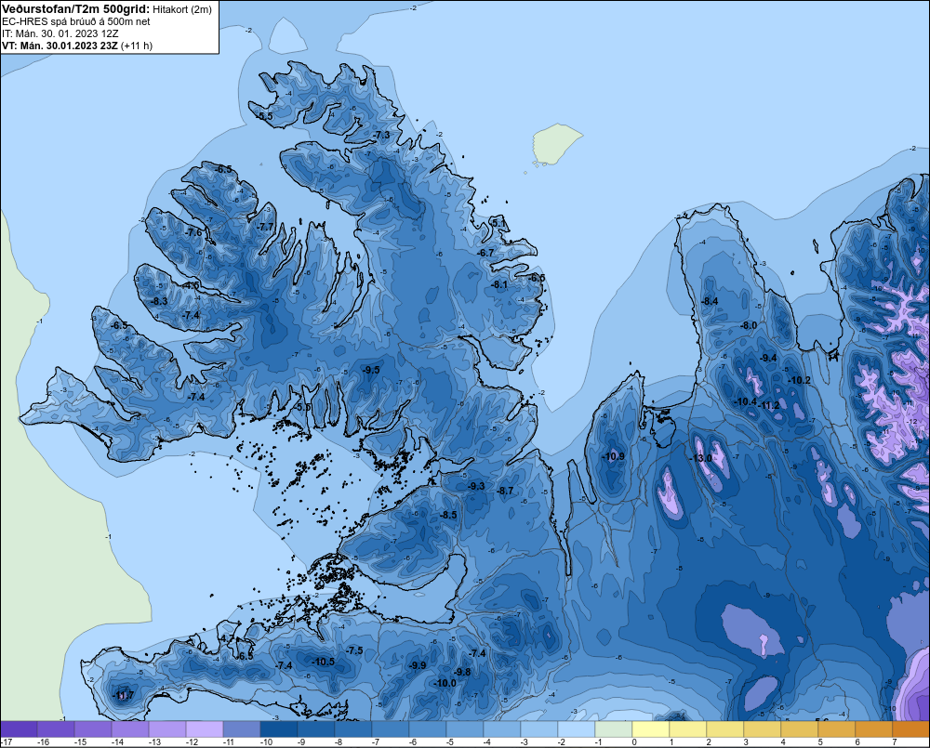Screen dimensions: 930x748
Task: Click the -10.9 temperature label
Action: [613, 456]
